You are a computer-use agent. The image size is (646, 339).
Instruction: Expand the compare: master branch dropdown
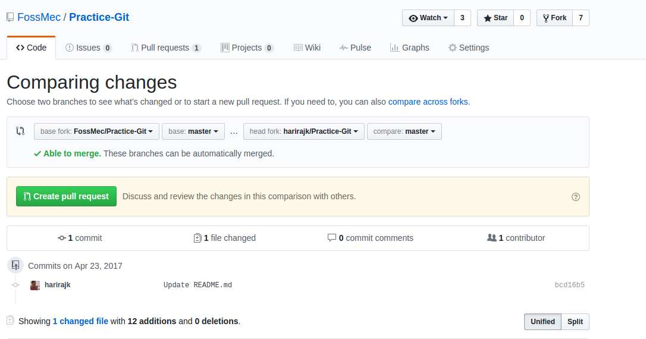coord(404,131)
